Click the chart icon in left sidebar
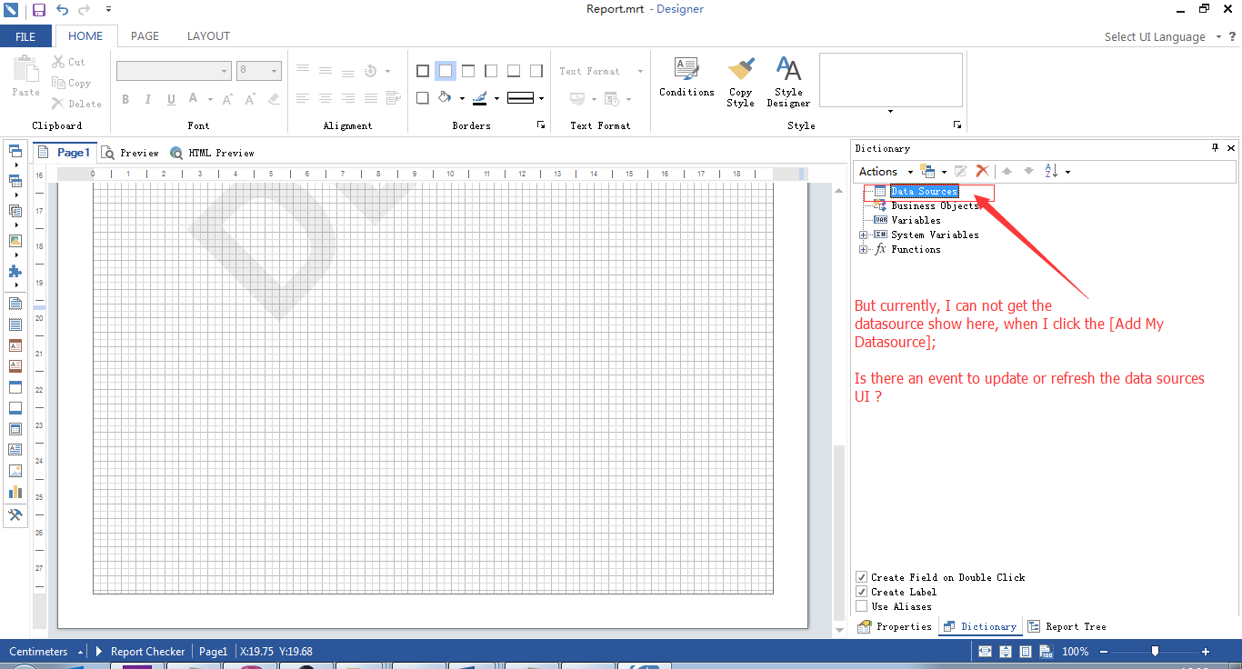Viewport: 1242px width, 669px height. pos(15,492)
